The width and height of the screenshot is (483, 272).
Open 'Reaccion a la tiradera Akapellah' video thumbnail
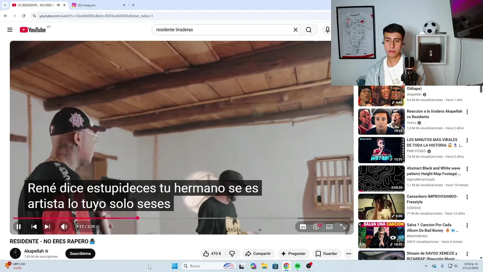(x=381, y=122)
